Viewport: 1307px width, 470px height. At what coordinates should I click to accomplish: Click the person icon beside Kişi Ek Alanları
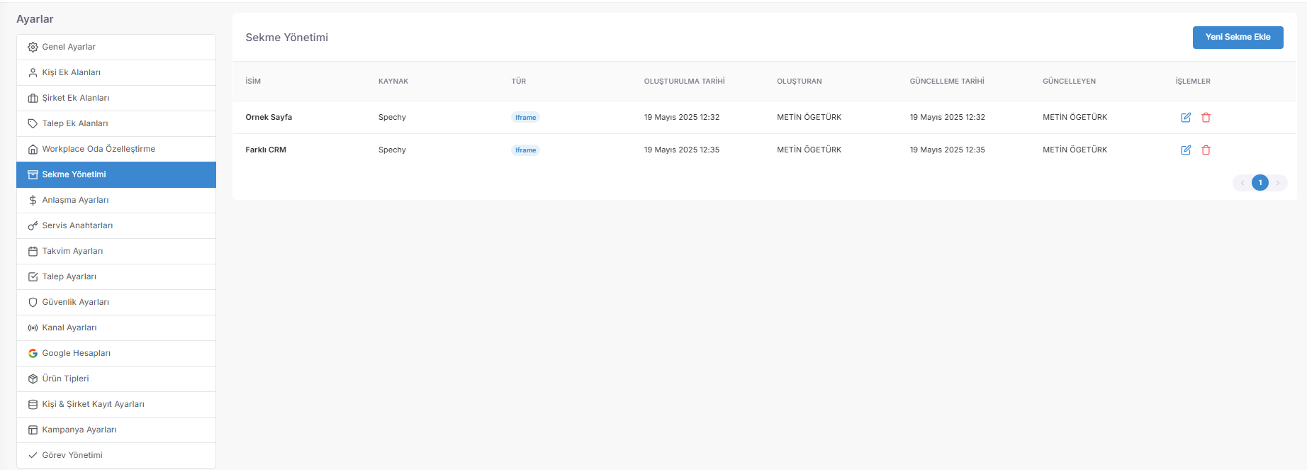coord(33,73)
